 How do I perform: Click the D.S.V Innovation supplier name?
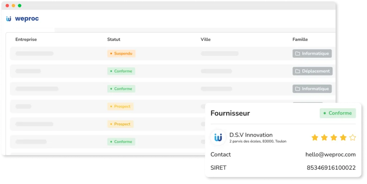pyautogui.click(x=251, y=135)
